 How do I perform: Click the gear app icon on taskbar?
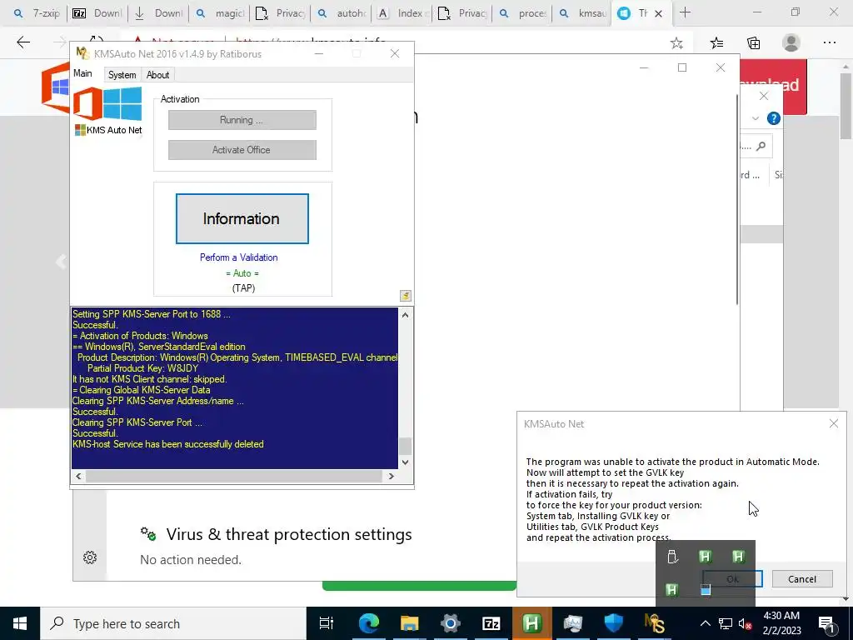(x=451, y=623)
